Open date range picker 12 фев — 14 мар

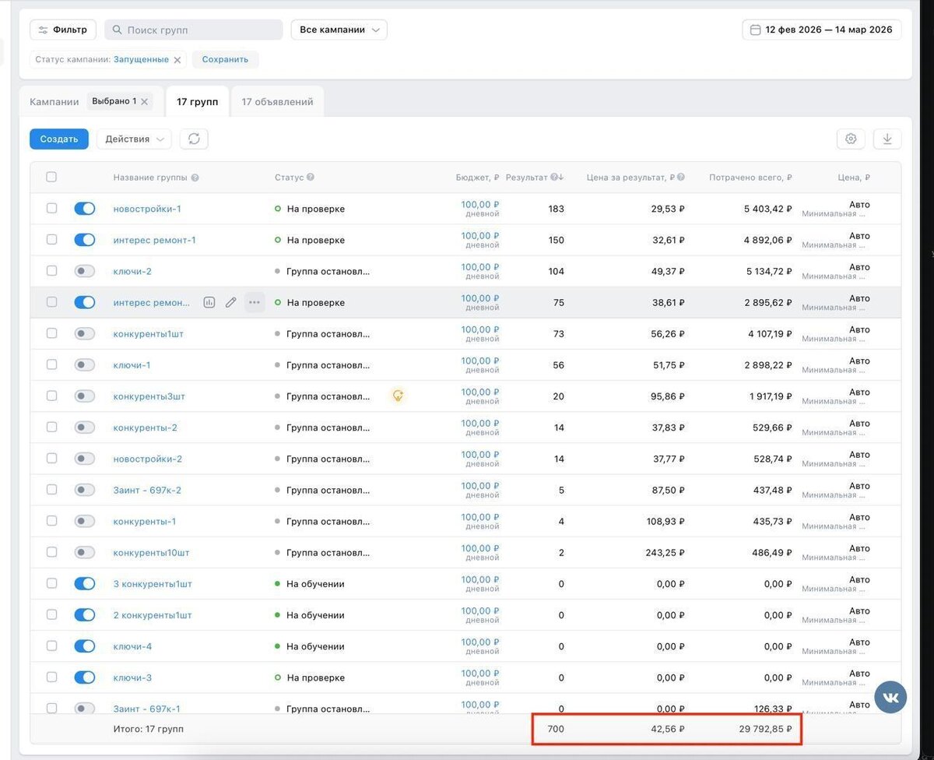pyautogui.click(x=822, y=30)
